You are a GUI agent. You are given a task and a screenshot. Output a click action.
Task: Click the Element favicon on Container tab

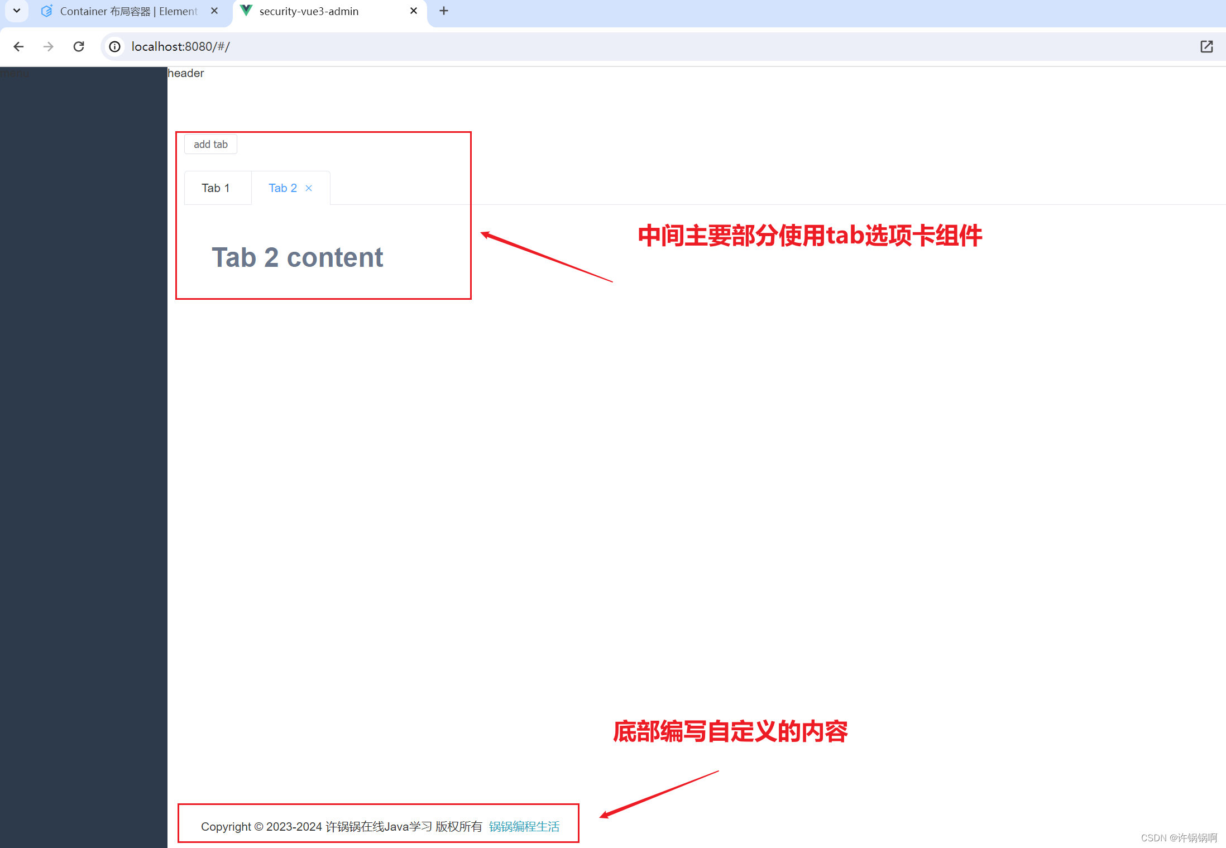[47, 11]
